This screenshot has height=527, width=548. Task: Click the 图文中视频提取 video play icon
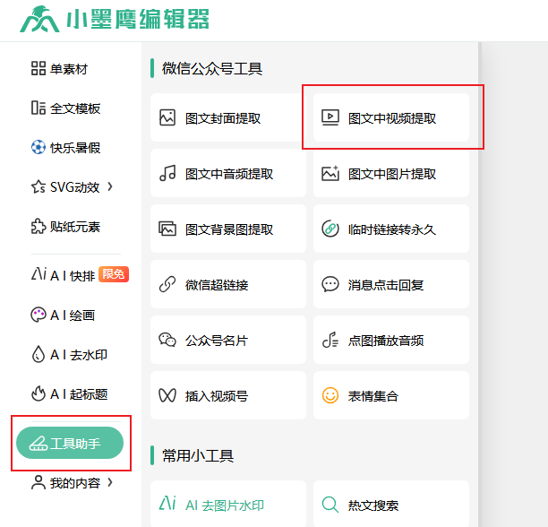[x=330, y=117]
